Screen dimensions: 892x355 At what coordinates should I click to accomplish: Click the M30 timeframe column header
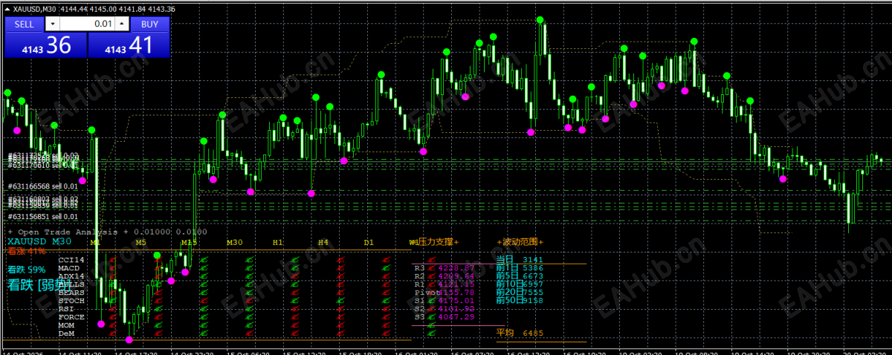(x=234, y=242)
